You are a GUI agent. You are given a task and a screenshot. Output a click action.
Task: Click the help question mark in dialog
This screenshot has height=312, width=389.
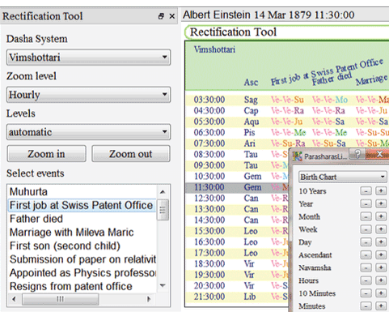point(357,154)
